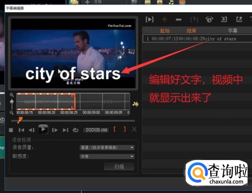Click the play selected subtitle icon

149,20
